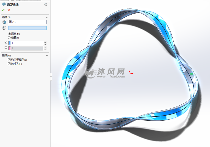This screenshot has height=147, width=210.
Task: Open help via the question mark icon
Action: [46, 5]
